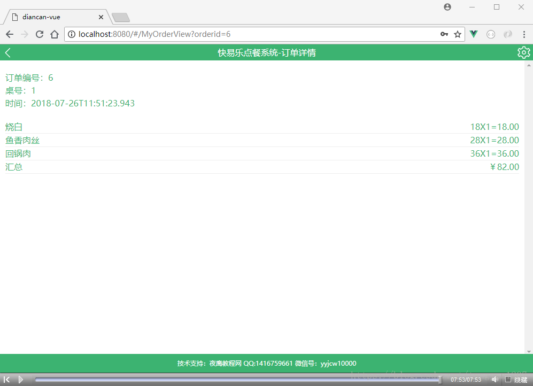Bookmark this page with the star

click(458, 34)
